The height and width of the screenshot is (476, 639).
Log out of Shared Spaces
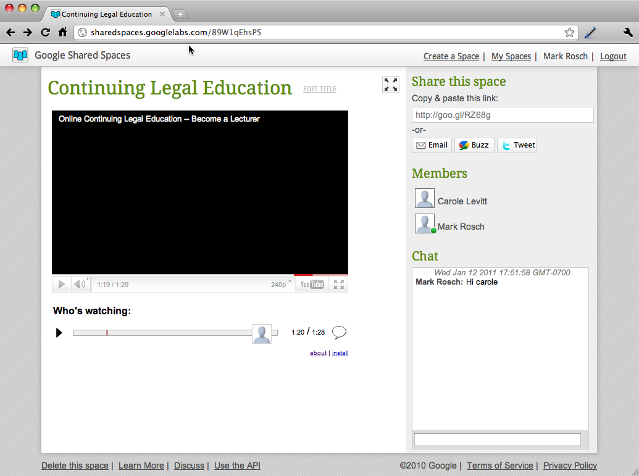tap(613, 56)
